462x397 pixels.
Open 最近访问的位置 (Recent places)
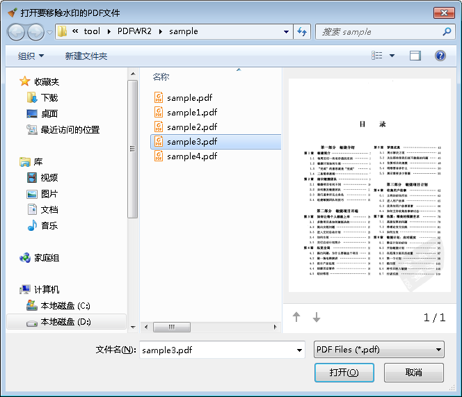(x=70, y=129)
